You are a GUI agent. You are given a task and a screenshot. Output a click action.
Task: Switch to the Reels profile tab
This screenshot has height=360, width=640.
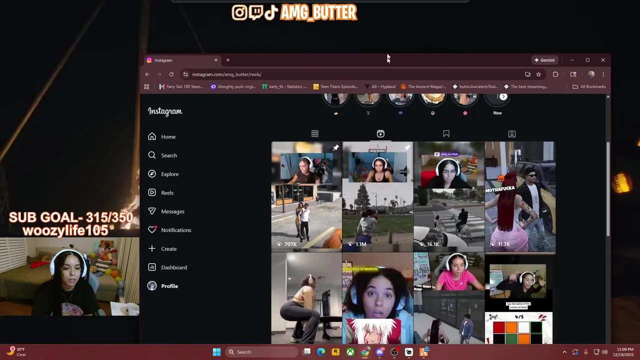point(380,133)
